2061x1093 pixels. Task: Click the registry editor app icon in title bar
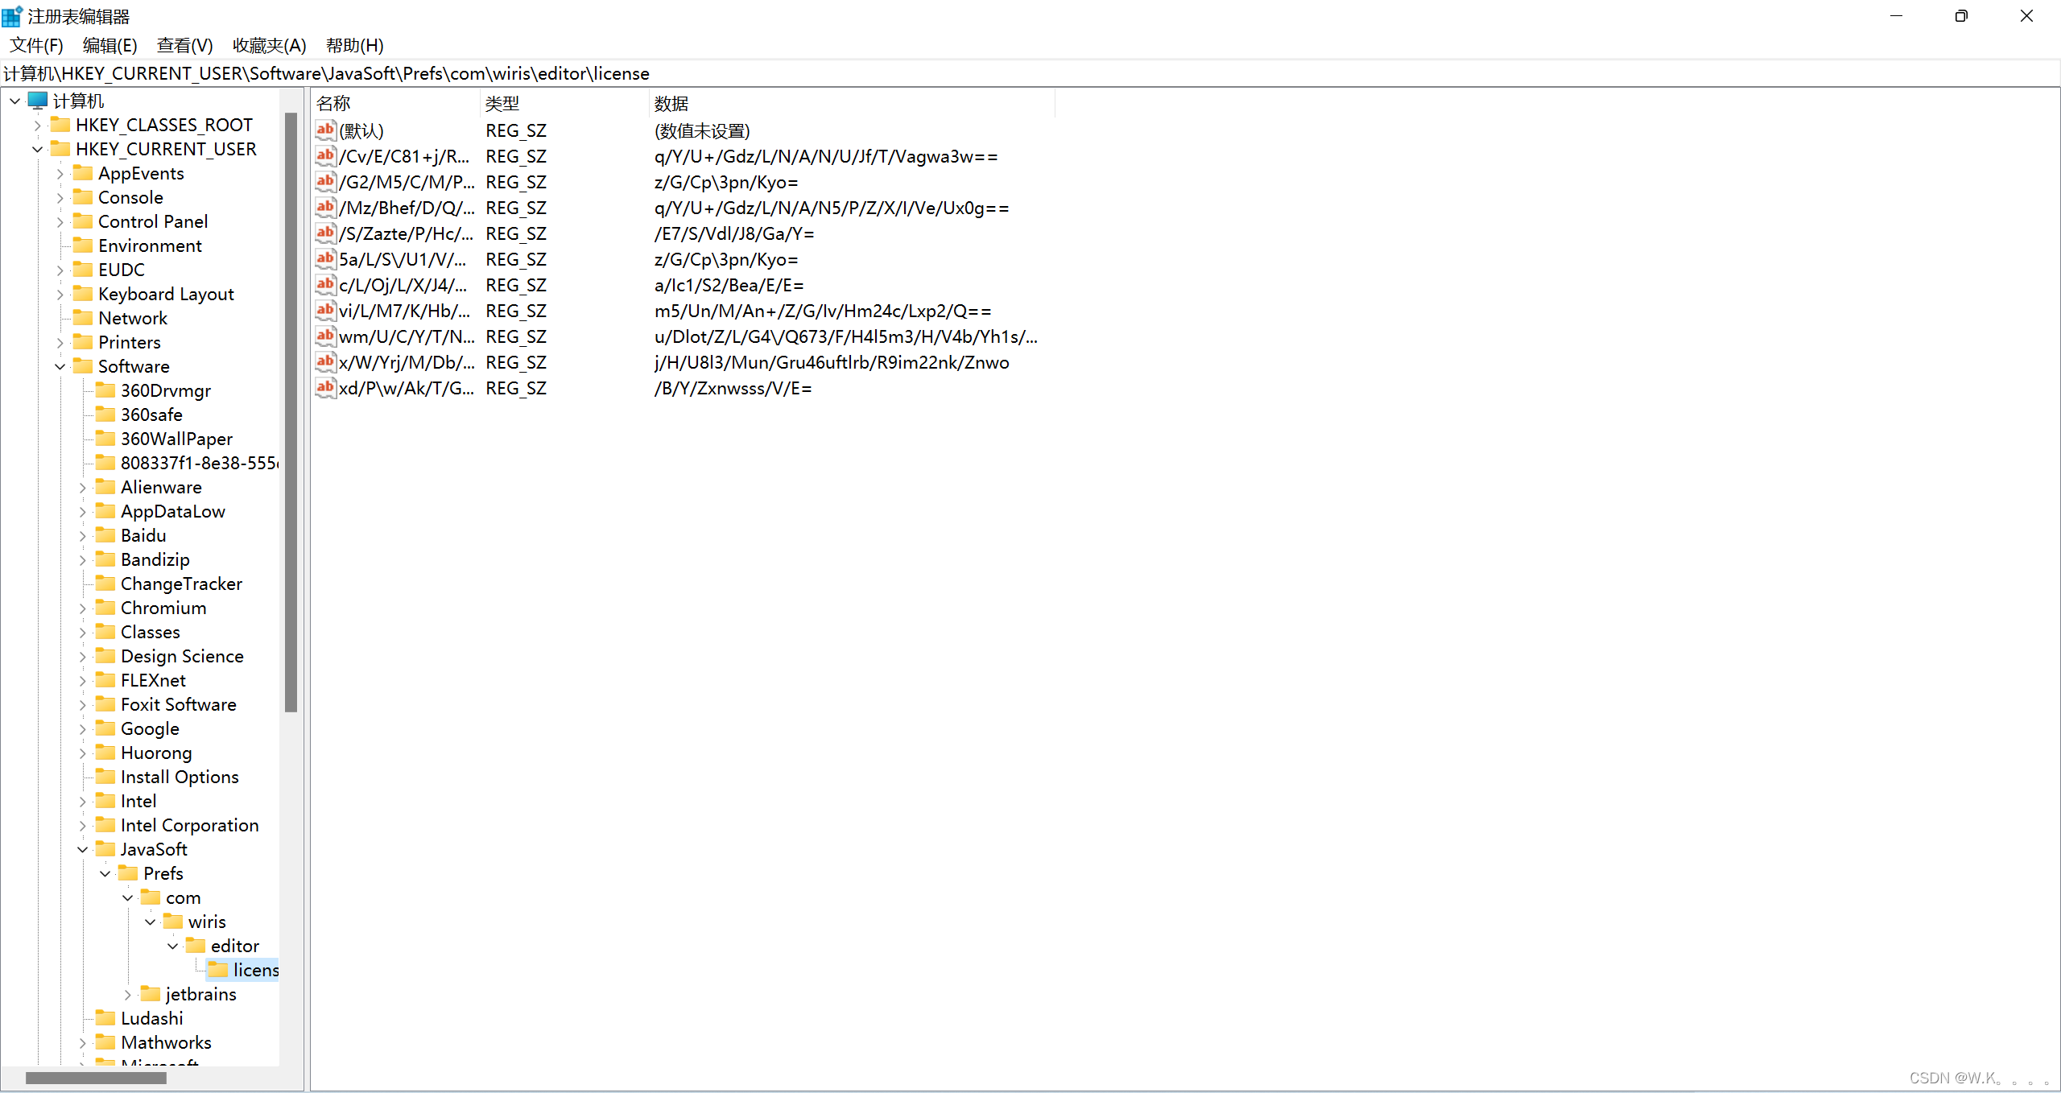point(12,16)
